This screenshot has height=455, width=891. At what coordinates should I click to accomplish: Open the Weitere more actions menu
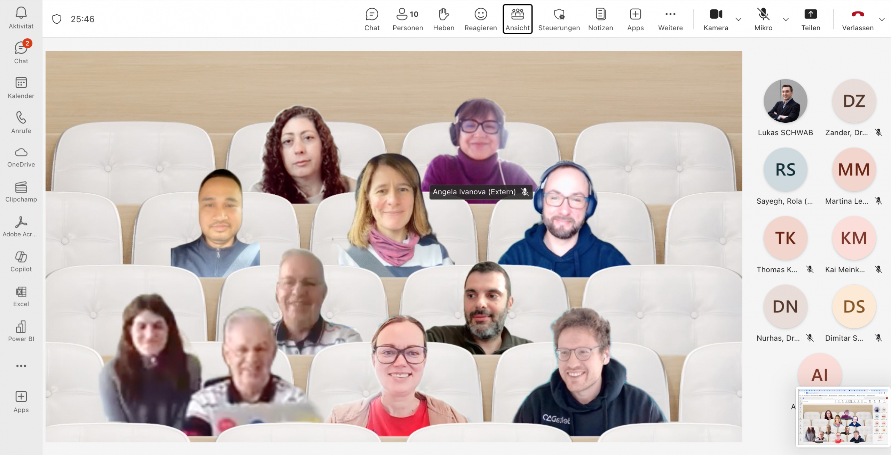670,19
